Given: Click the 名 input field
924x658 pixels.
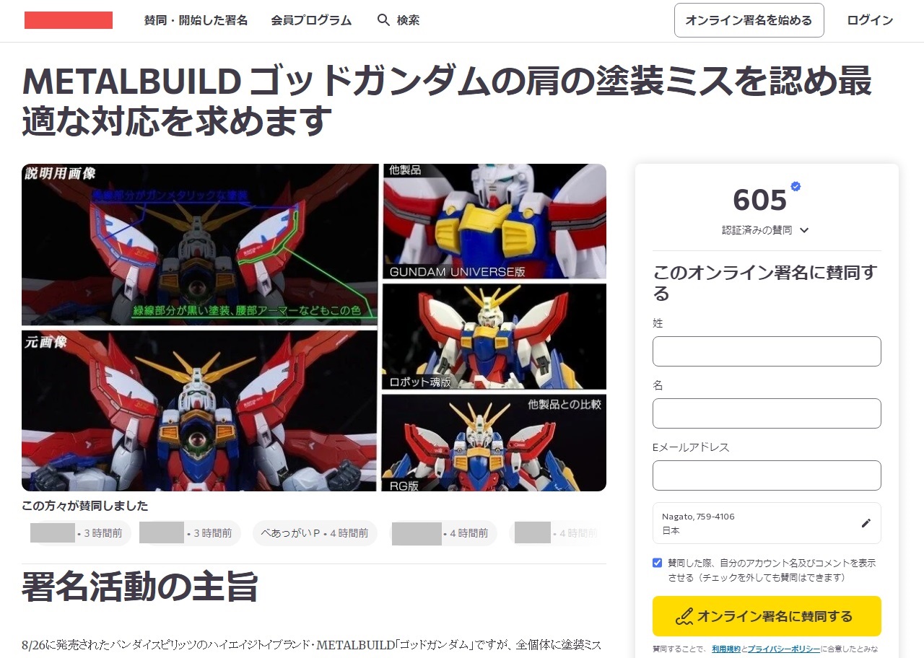Looking at the screenshot, I should click(767, 413).
